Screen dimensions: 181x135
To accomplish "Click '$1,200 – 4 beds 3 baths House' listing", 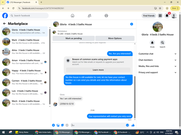I will point(70,34).
